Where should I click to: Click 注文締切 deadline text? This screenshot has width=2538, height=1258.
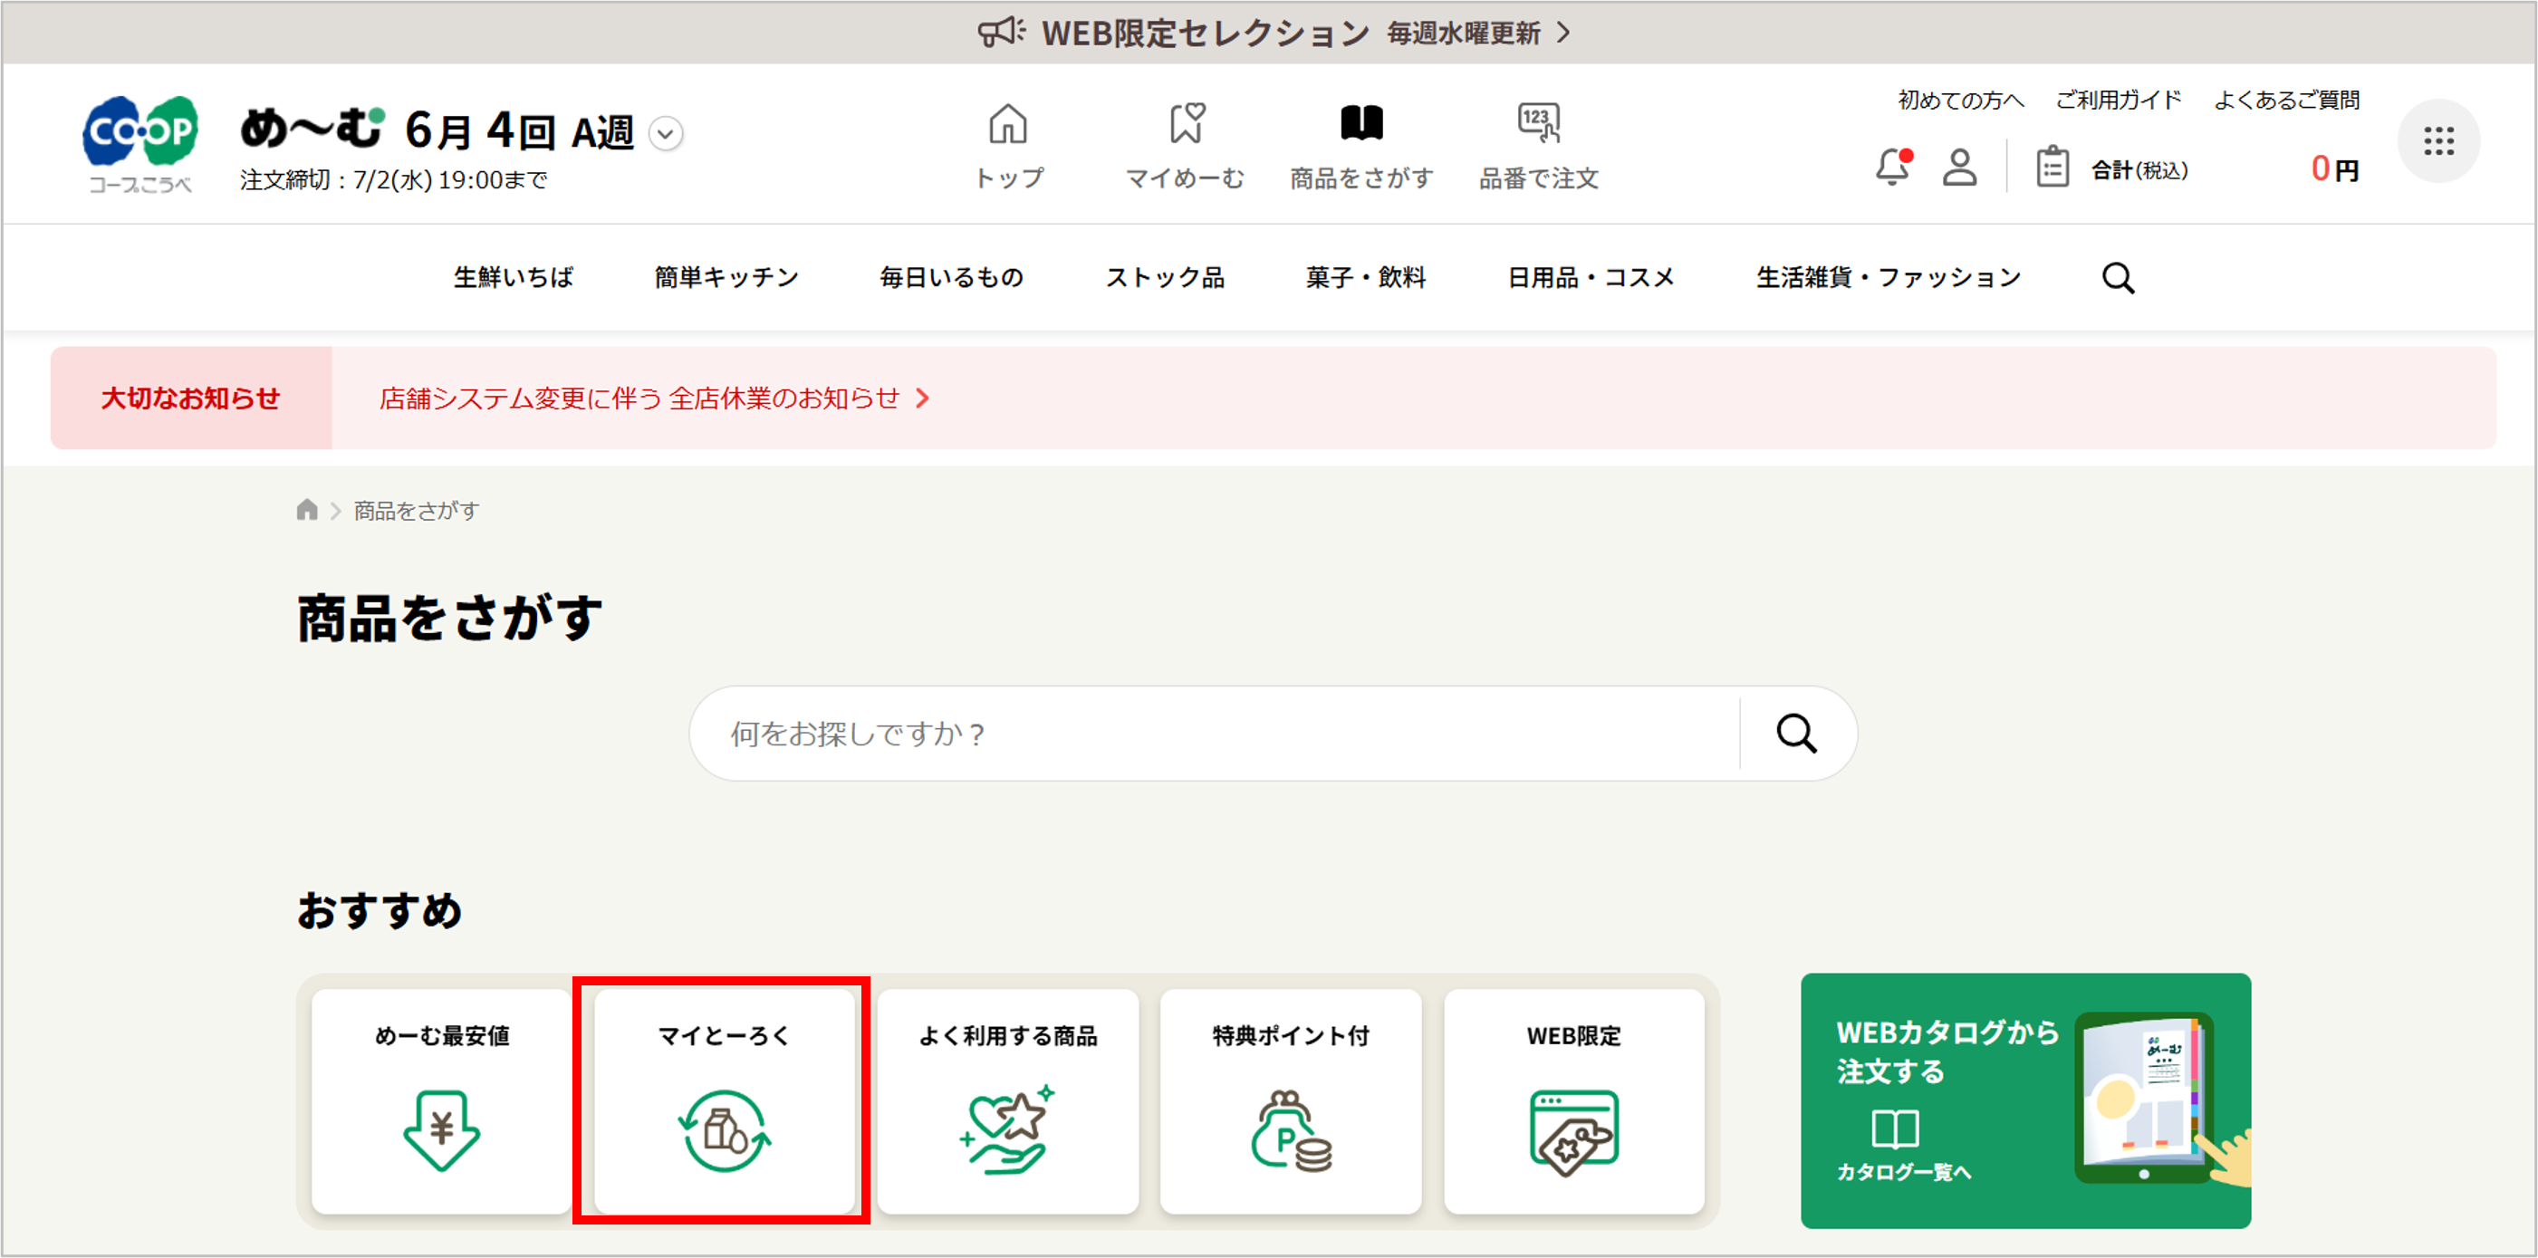[393, 180]
